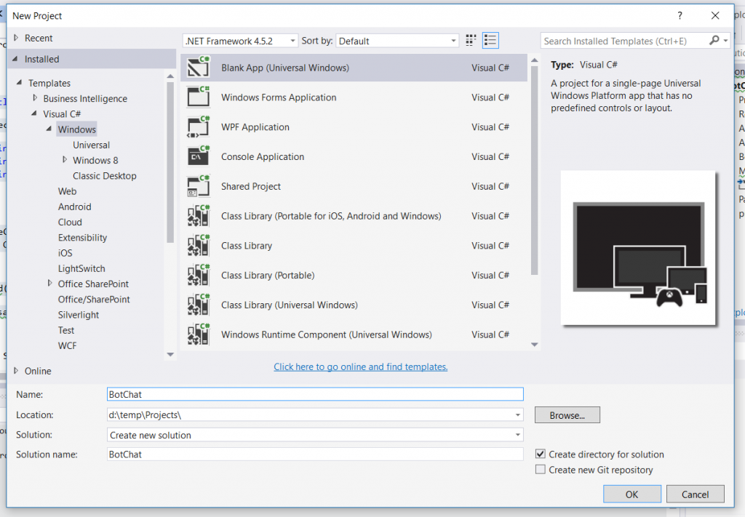
Task: Collapse the Installed section
Action: [x=15, y=59]
